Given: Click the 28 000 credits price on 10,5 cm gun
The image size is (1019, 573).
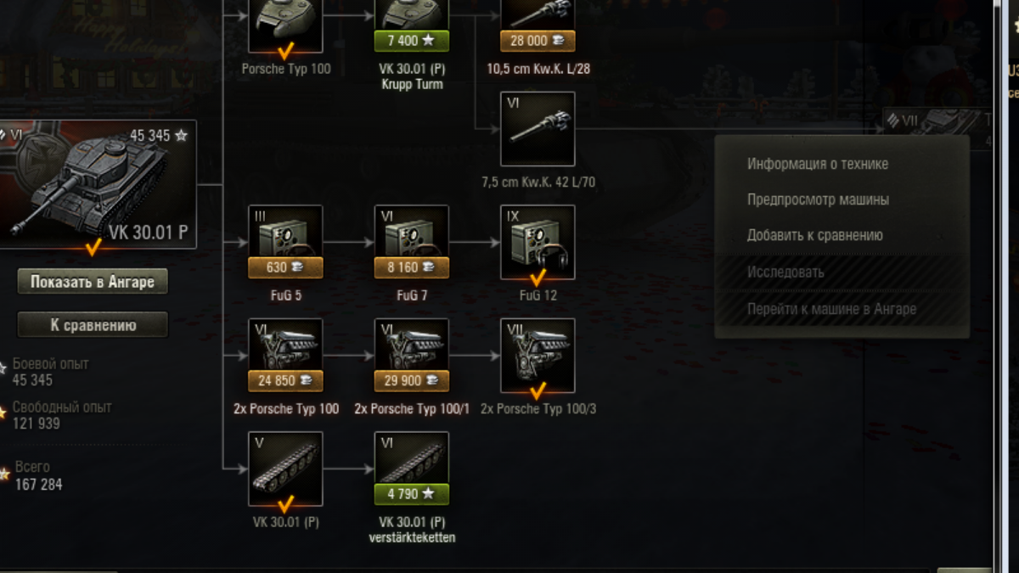Looking at the screenshot, I should (538, 41).
